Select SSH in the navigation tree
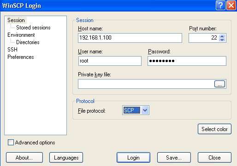237x166 pixels. 12,50
